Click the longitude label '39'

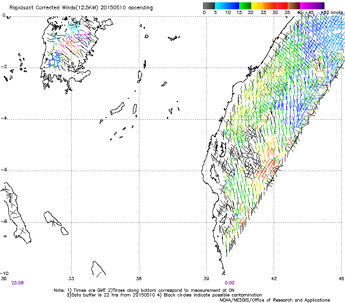click(206, 279)
